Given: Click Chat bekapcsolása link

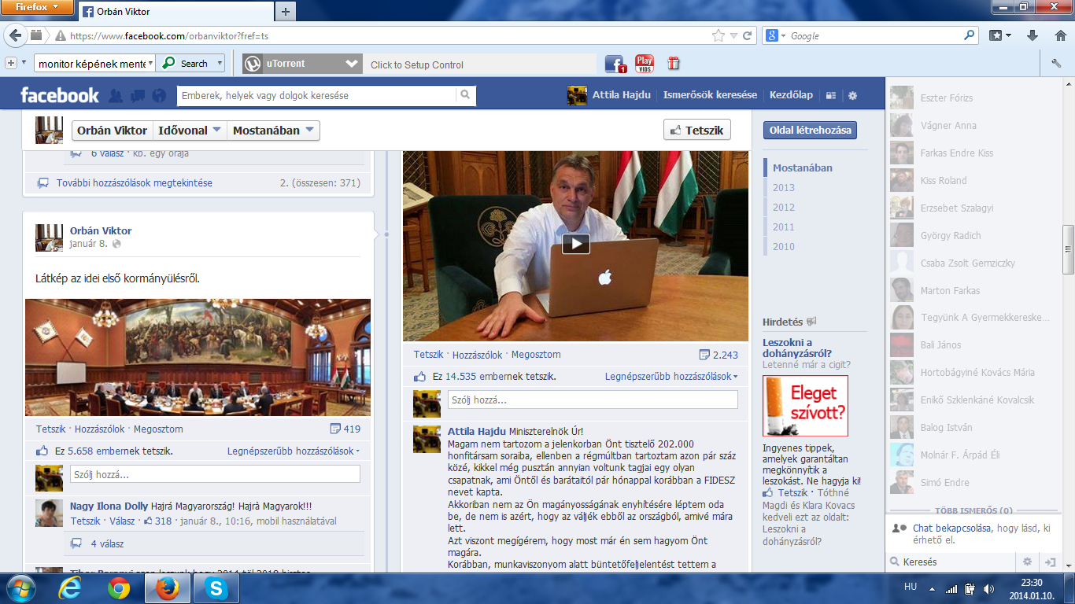Looking at the screenshot, I should [952, 528].
